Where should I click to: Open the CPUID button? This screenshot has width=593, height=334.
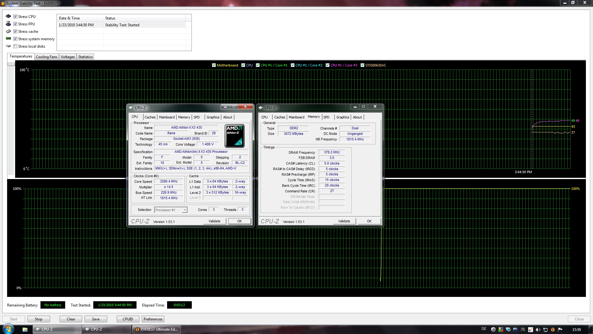(x=128, y=319)
